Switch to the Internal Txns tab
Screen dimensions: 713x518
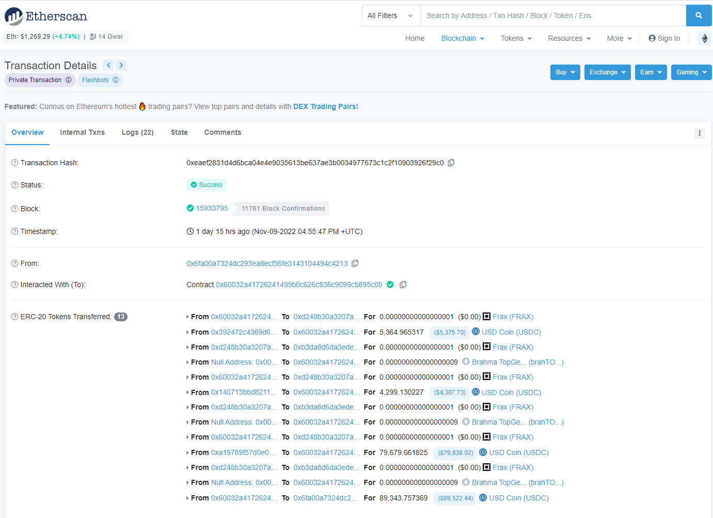click(82, 133)
